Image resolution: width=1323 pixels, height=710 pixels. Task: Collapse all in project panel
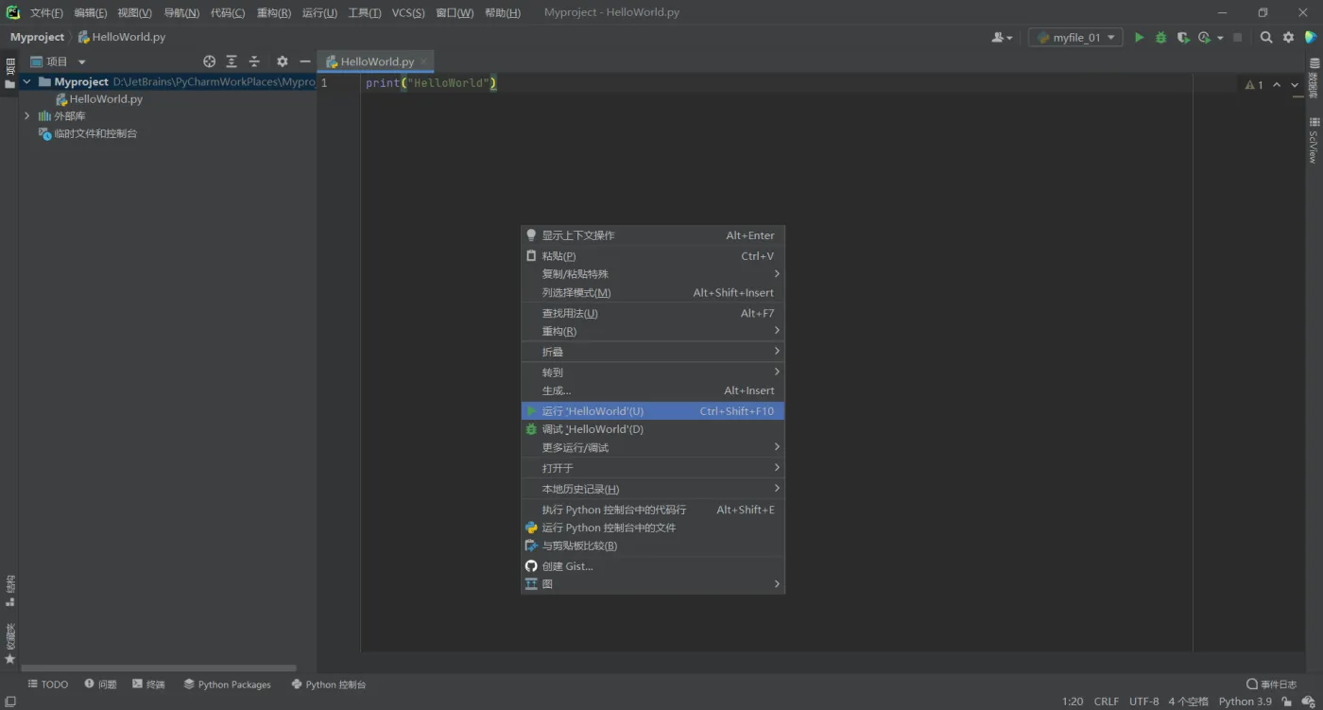[254, 61]
